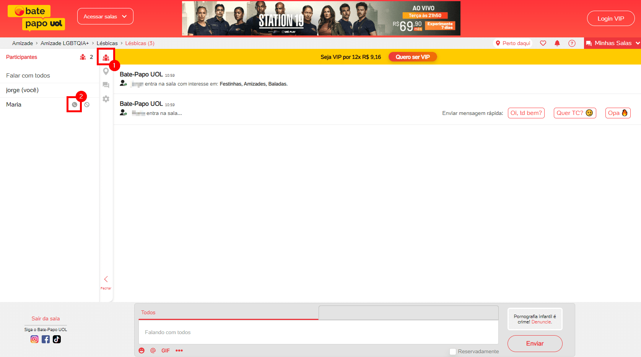Click the Login VIP button

[611, 18]
